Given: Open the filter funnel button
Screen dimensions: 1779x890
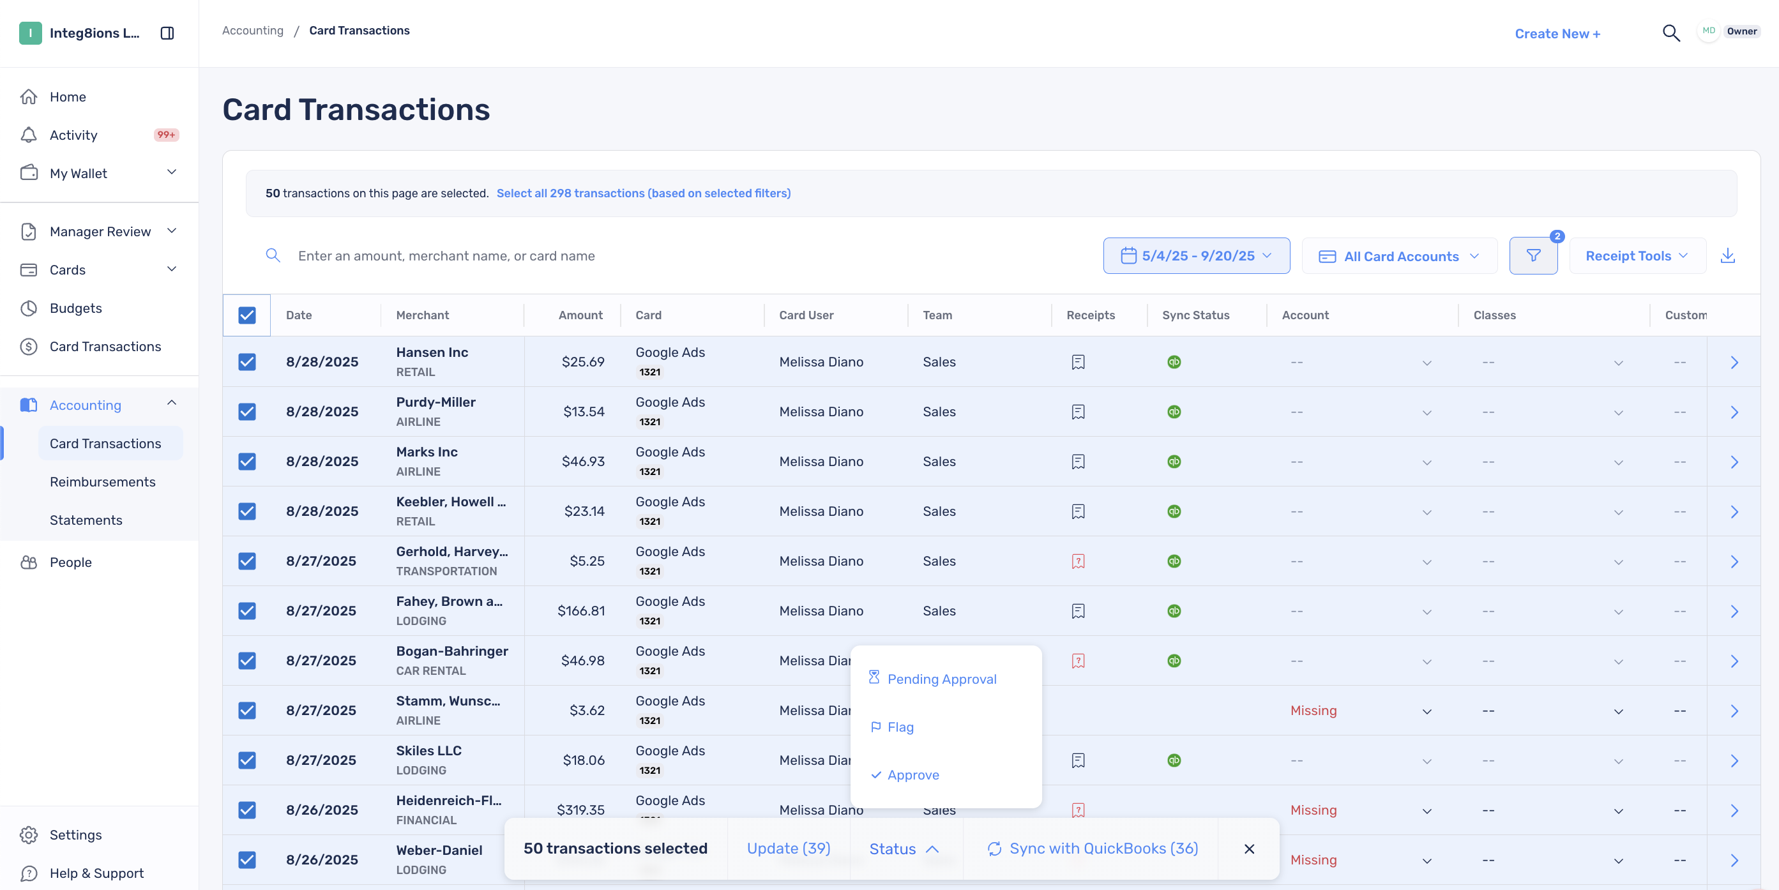Looking at the screenshot, I should click(1533, 255).
